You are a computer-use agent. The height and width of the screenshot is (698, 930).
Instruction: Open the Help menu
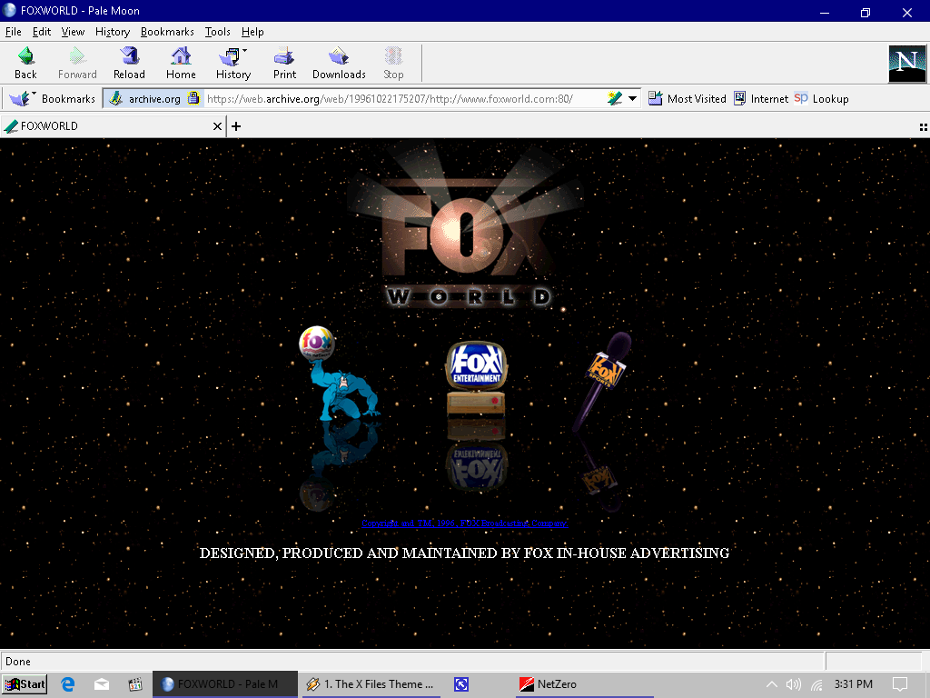[x=252, y=32]
